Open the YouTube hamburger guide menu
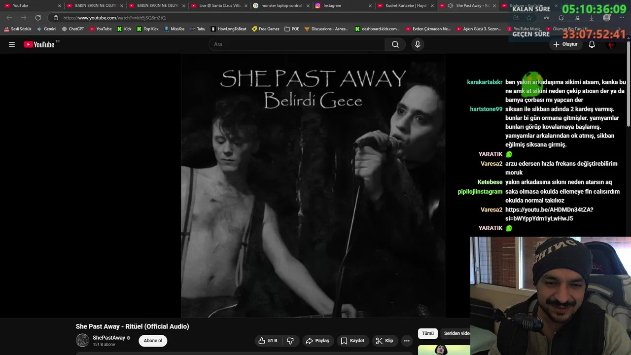 pos(12,44)
